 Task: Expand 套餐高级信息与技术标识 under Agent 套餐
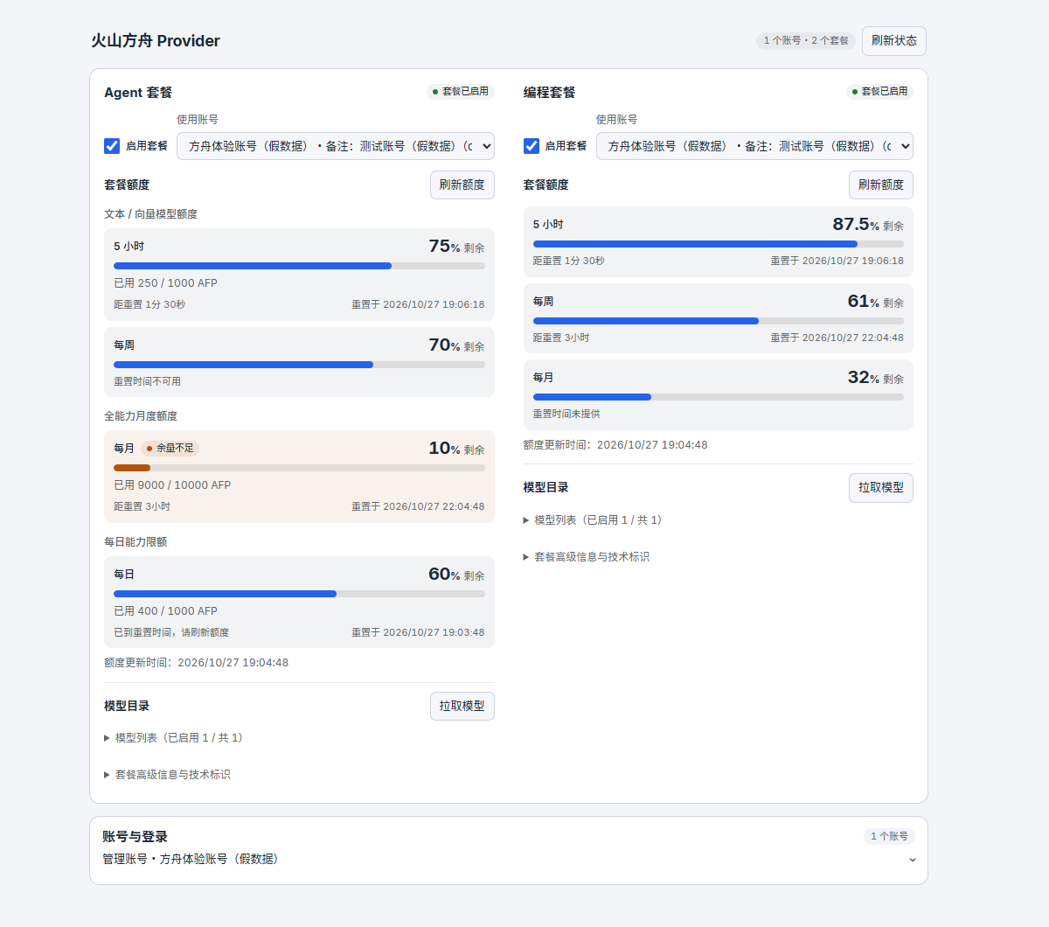click(168, 775)
